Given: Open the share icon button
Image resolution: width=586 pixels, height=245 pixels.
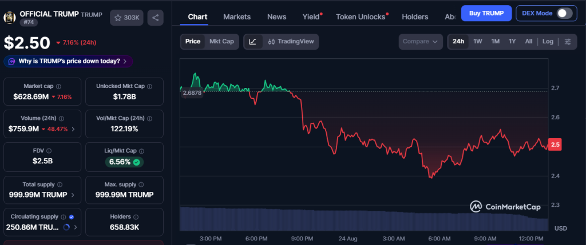Looking at the screenshot, I should pyautogui.click(x=156, y=18).
